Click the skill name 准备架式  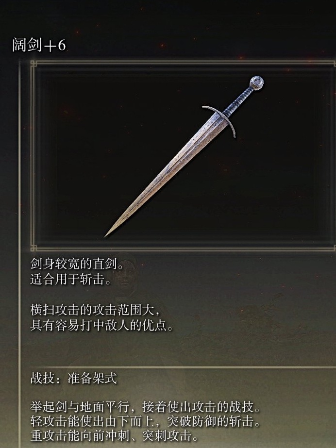[x=92, y=378]
